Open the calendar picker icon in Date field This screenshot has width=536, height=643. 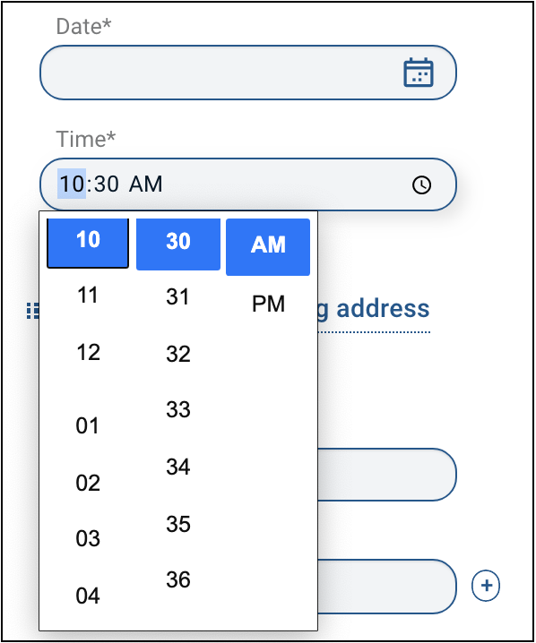pos(419,73)
